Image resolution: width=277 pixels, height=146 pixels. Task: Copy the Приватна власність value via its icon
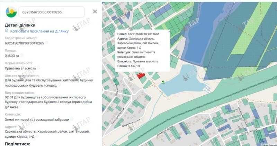click(x=38, y=68)
